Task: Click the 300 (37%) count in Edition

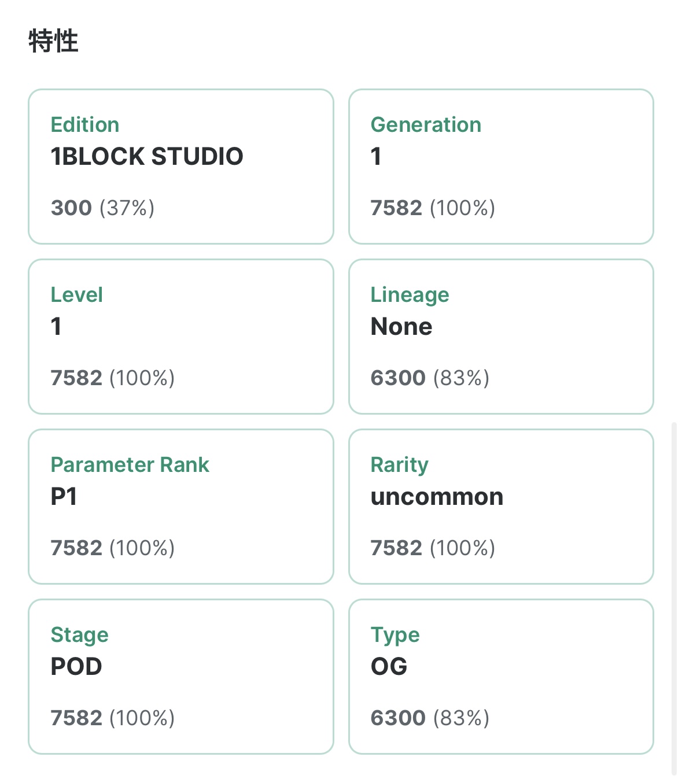Action: tap(102, 208)
